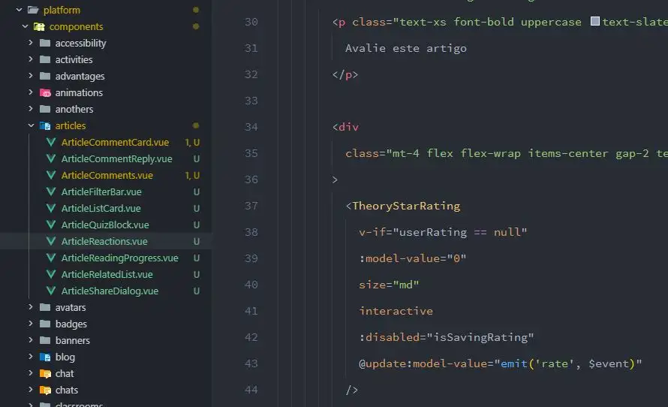Expand the animations folder chevron
Image resolution: width=668 pixels, height=407 pixels.
click(31, 92)
